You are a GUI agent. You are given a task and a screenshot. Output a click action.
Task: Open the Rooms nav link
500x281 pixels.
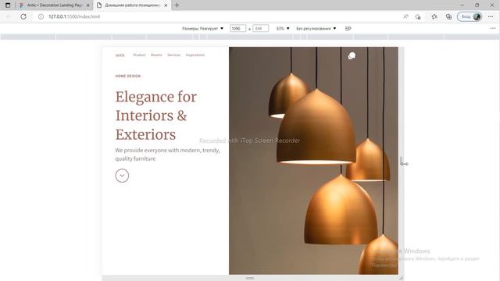(x=156, y=55)
